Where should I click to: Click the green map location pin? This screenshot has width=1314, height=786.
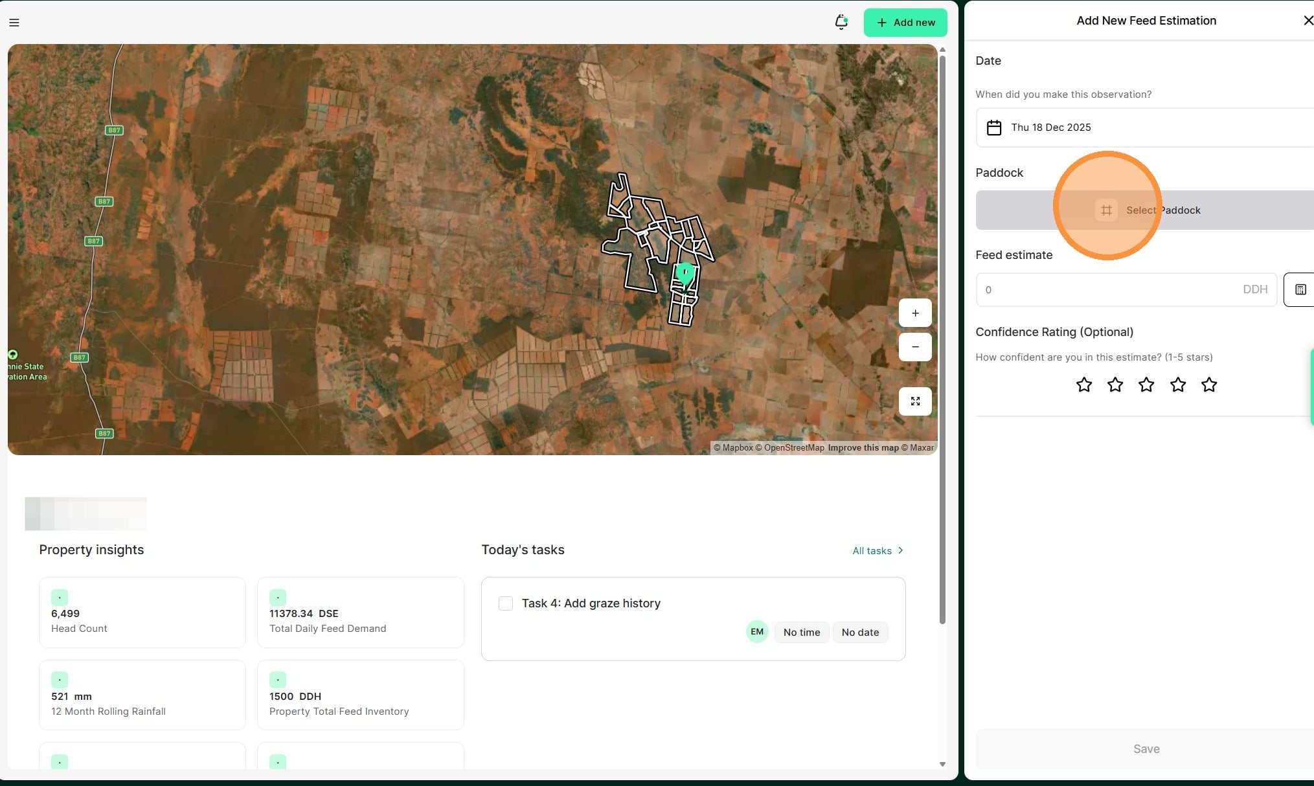point(685,273)
